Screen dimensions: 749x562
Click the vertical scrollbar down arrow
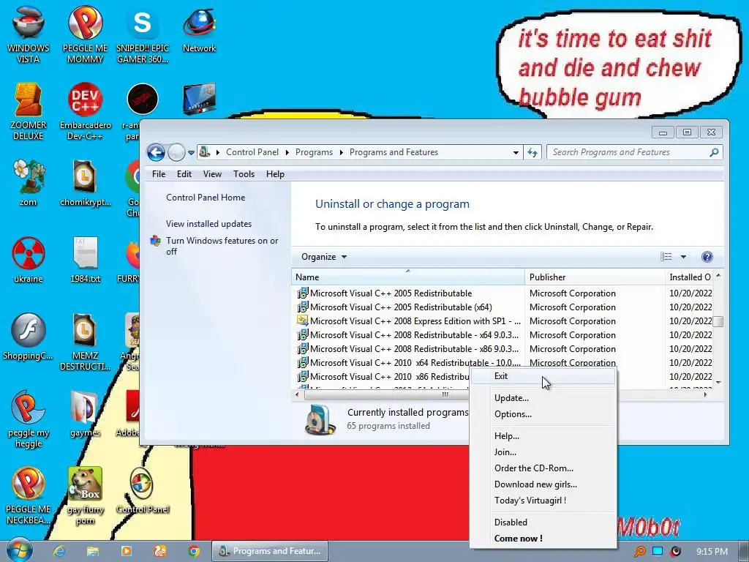coord(718,382)
